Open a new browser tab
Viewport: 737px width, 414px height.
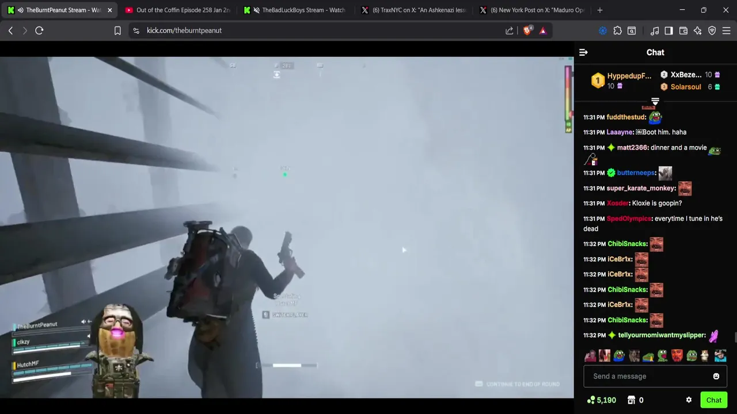[600, 10]
